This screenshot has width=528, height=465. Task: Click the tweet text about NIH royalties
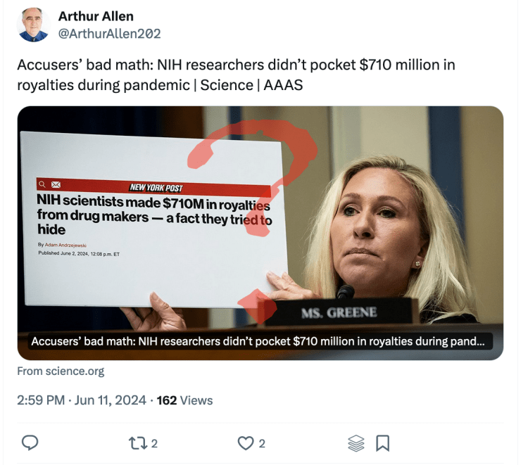[x=236, y=75]
